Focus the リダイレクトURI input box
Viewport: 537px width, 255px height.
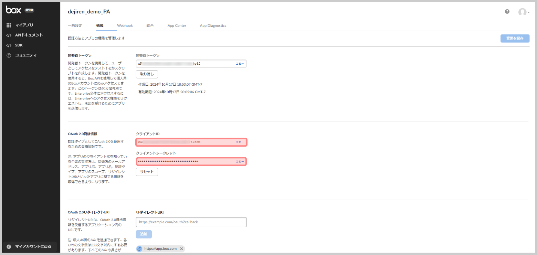191,222
